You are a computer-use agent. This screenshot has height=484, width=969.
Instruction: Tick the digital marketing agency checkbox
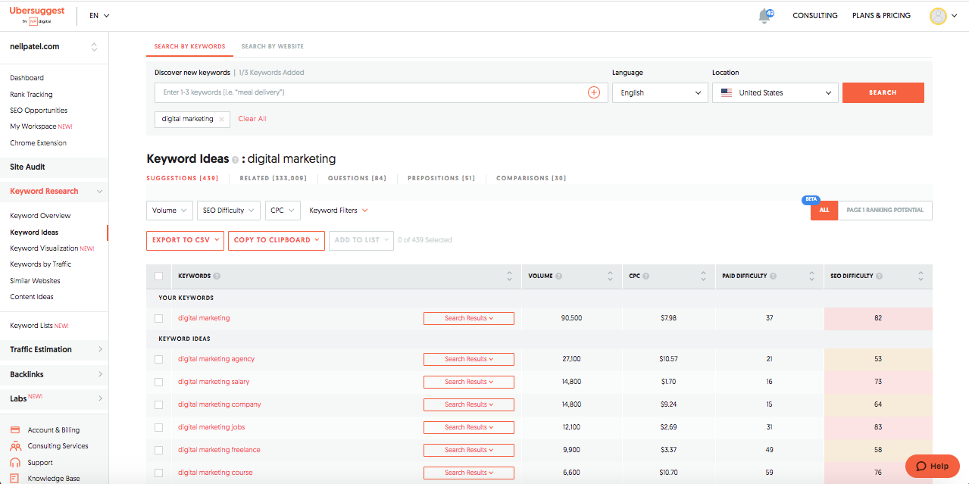pyautogui.click(x=158, y=359)
